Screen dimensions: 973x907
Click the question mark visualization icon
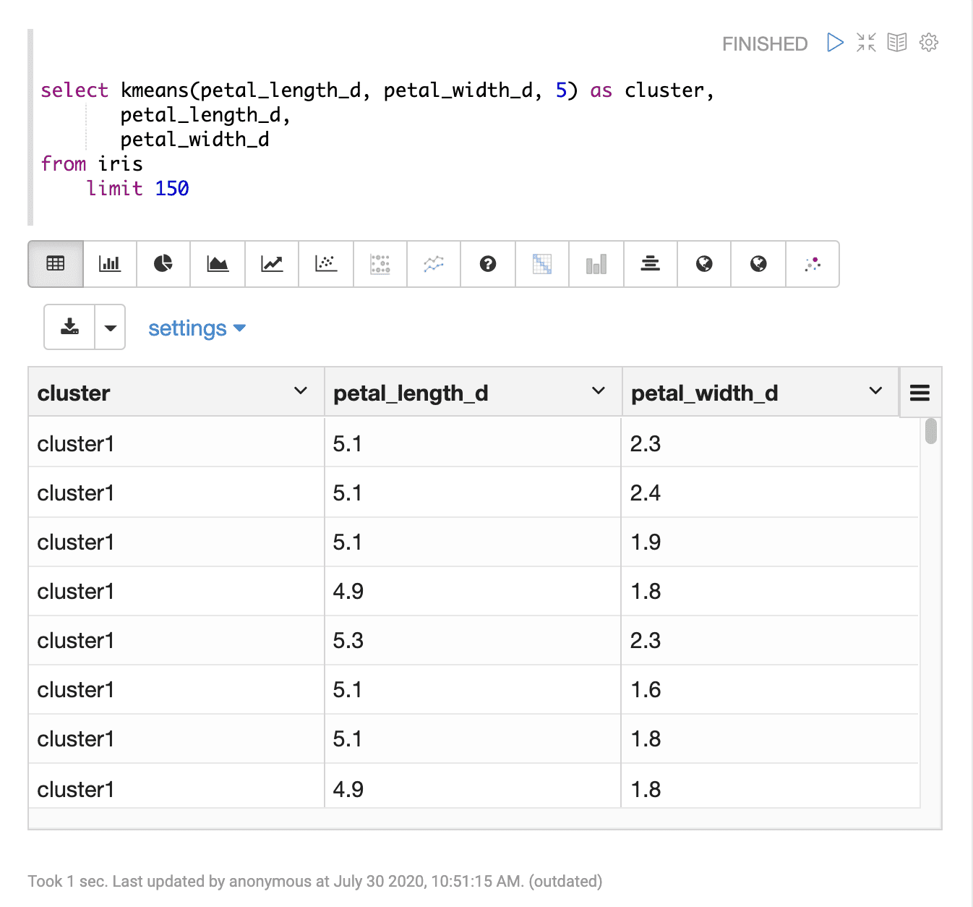click(x=488, y=264)
